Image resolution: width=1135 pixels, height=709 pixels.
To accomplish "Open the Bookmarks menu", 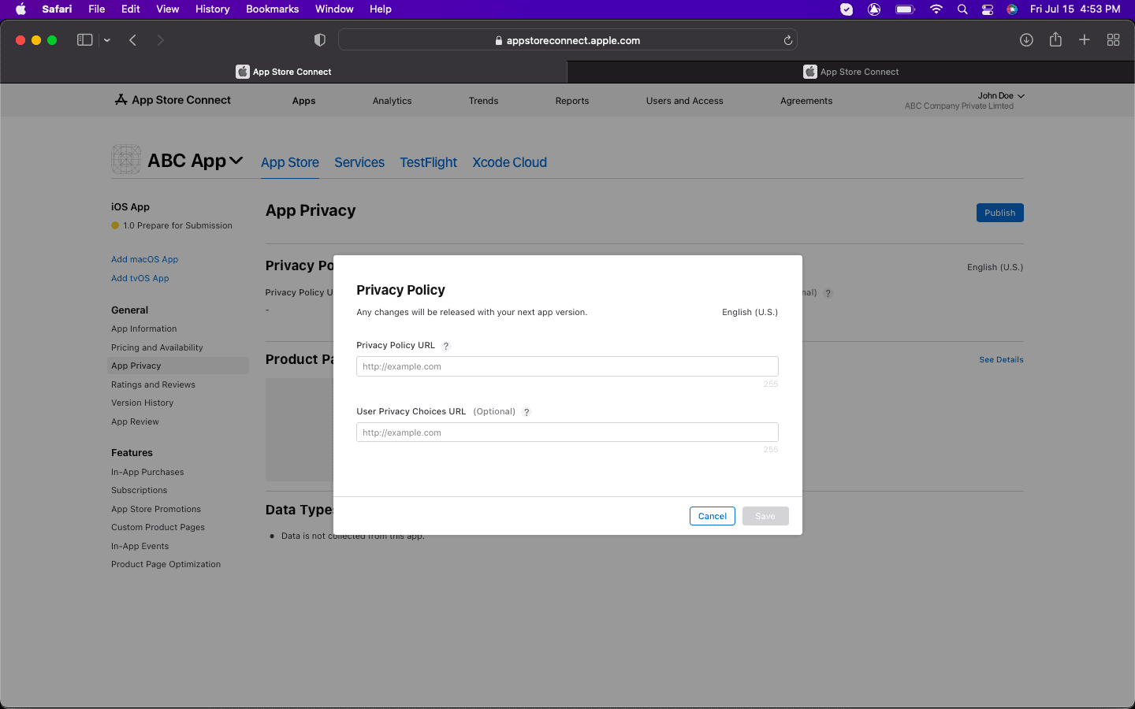I will click(x=273, y=9).
